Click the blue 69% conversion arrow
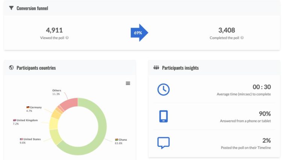This screenshot has width=282, height=160. tap(139, 33)
